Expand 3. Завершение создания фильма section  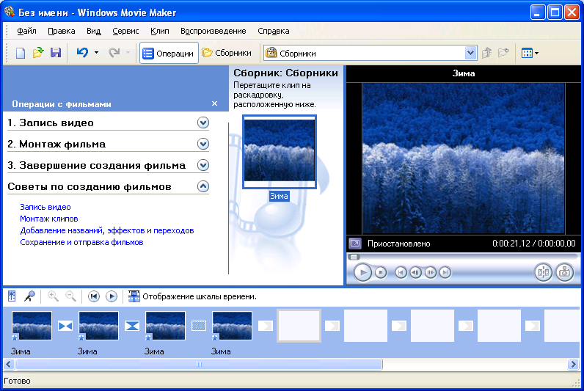(x=203, y=165)
